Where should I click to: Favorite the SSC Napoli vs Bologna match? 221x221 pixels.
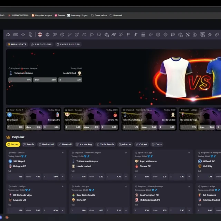63,153
